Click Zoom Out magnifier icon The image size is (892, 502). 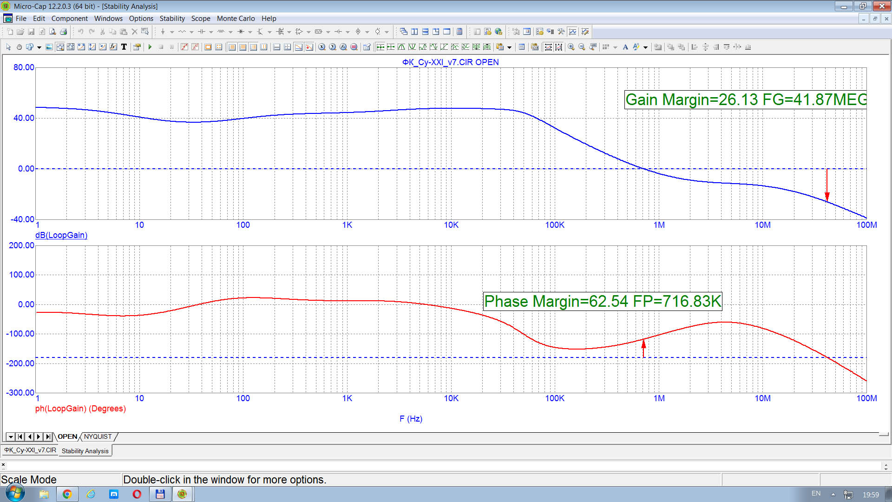point(582,47)
